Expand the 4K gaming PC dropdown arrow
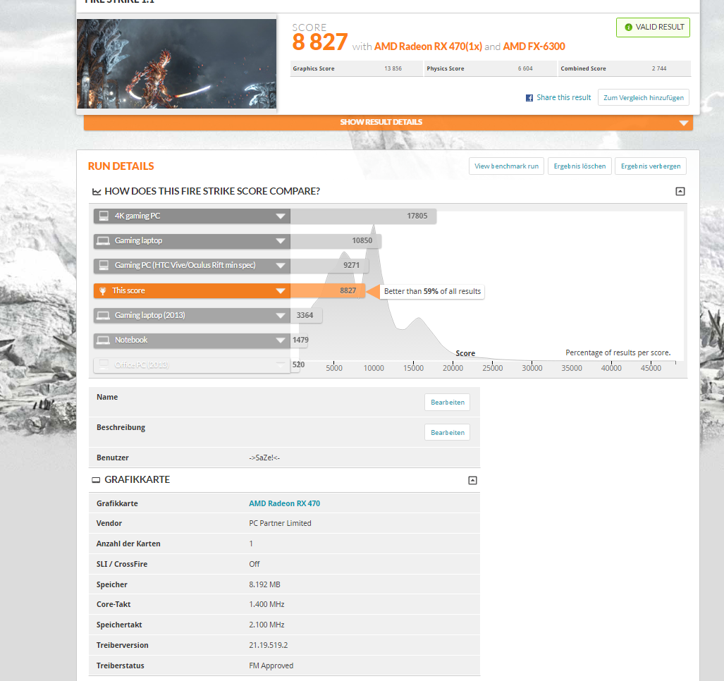The height and width of the screenshot is (681, 724). [x=281, y=216]
